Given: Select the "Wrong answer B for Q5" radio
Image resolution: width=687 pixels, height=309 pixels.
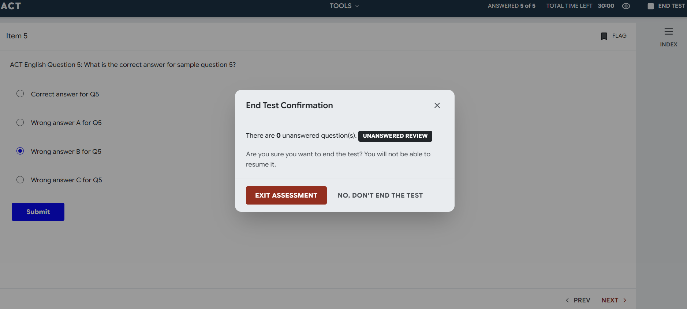Looking at the screenshot, I should coord(20,151).
